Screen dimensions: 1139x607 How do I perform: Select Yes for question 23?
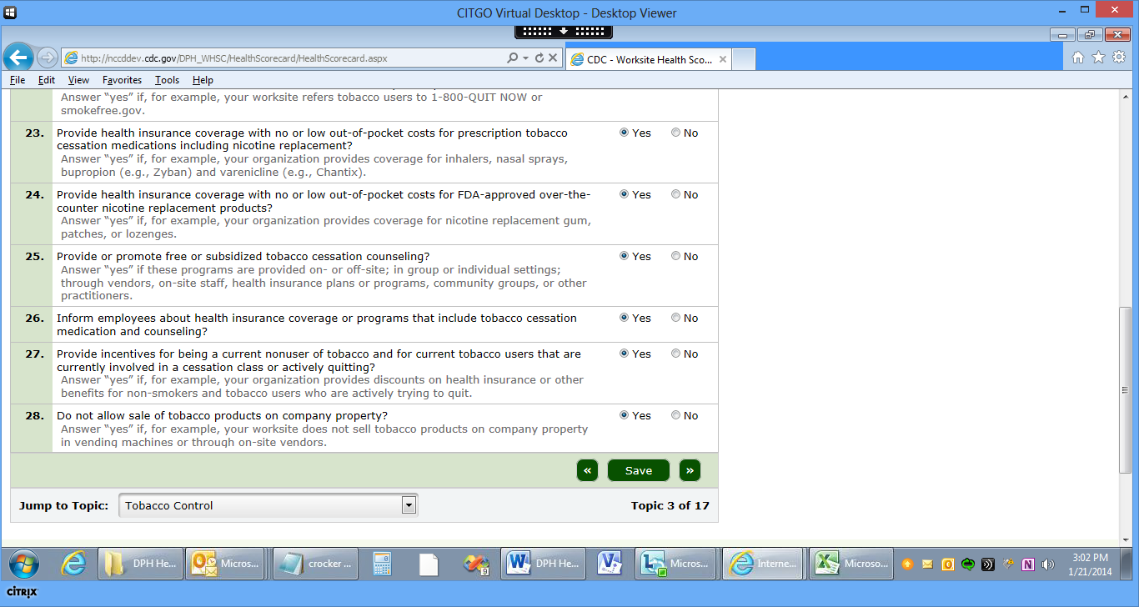click(624, 133)
